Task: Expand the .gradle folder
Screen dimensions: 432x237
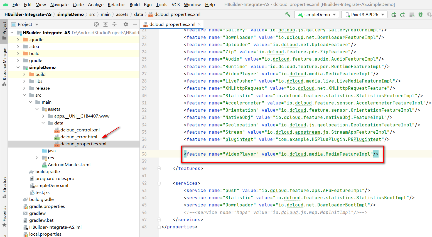Action: [18, 39]
